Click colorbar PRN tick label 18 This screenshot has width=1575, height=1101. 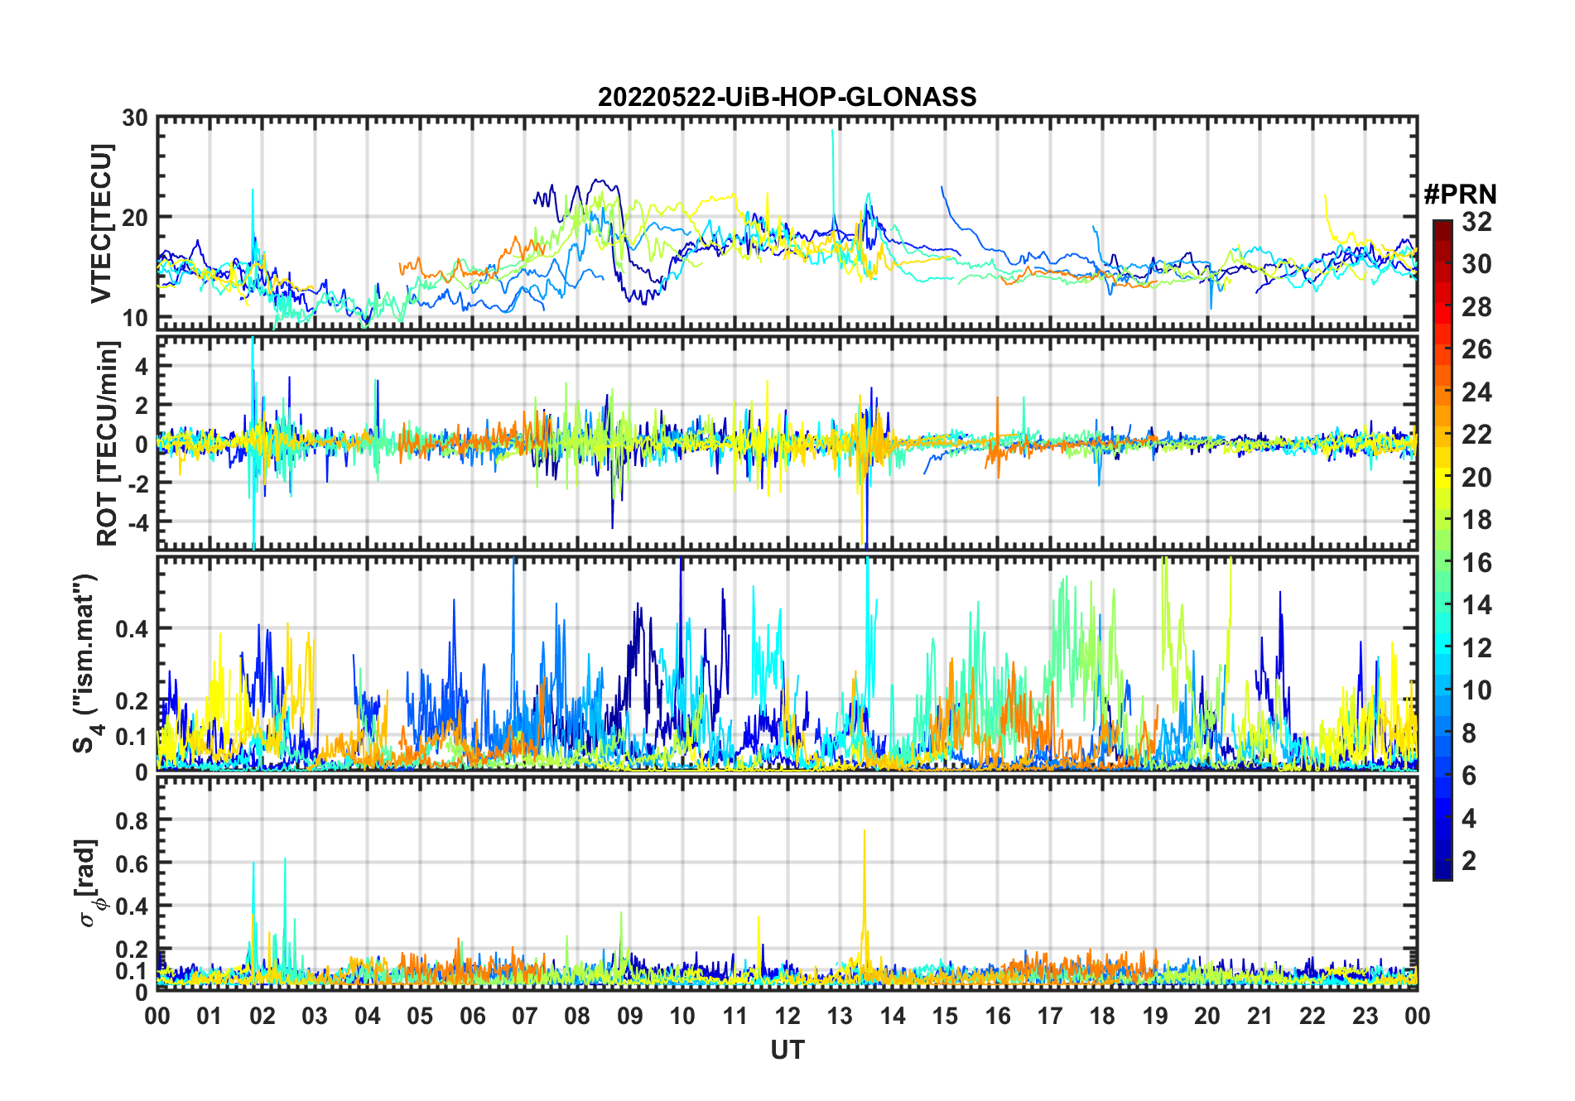click(1476, 520)
